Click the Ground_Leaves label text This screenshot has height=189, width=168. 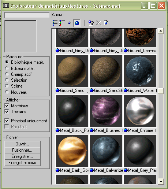click(x=142, y=51)
